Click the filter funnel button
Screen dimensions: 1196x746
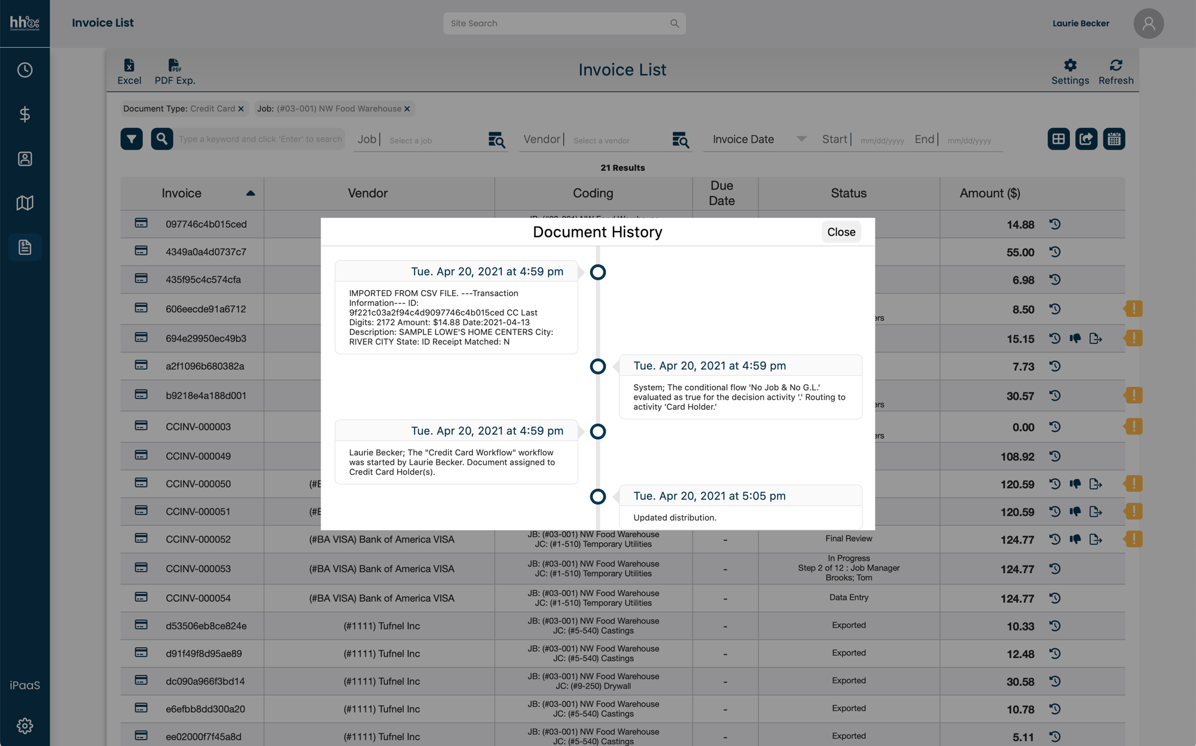tap(132, 139)
